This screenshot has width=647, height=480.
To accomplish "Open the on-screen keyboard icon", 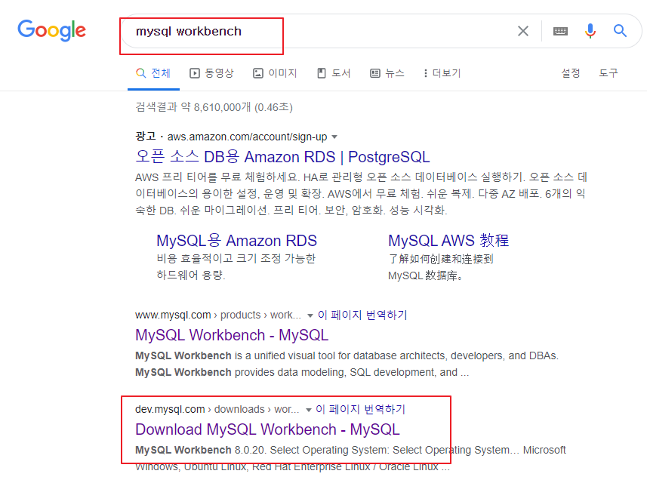I will pos(560,31).
